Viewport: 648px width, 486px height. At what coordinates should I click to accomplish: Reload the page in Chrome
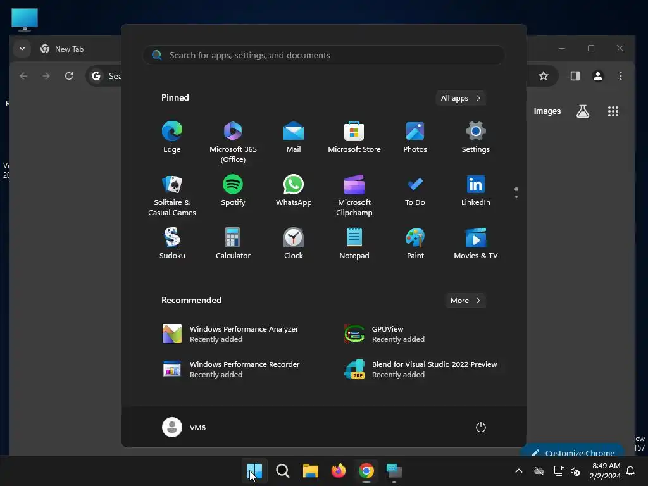[69, 76]
